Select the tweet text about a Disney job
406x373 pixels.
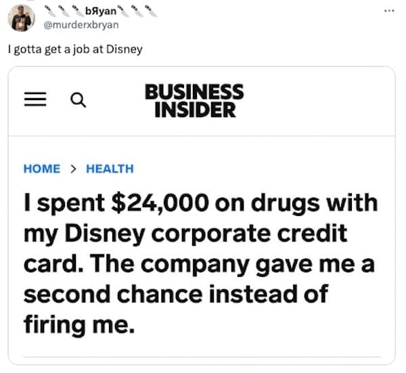(75, 49)
